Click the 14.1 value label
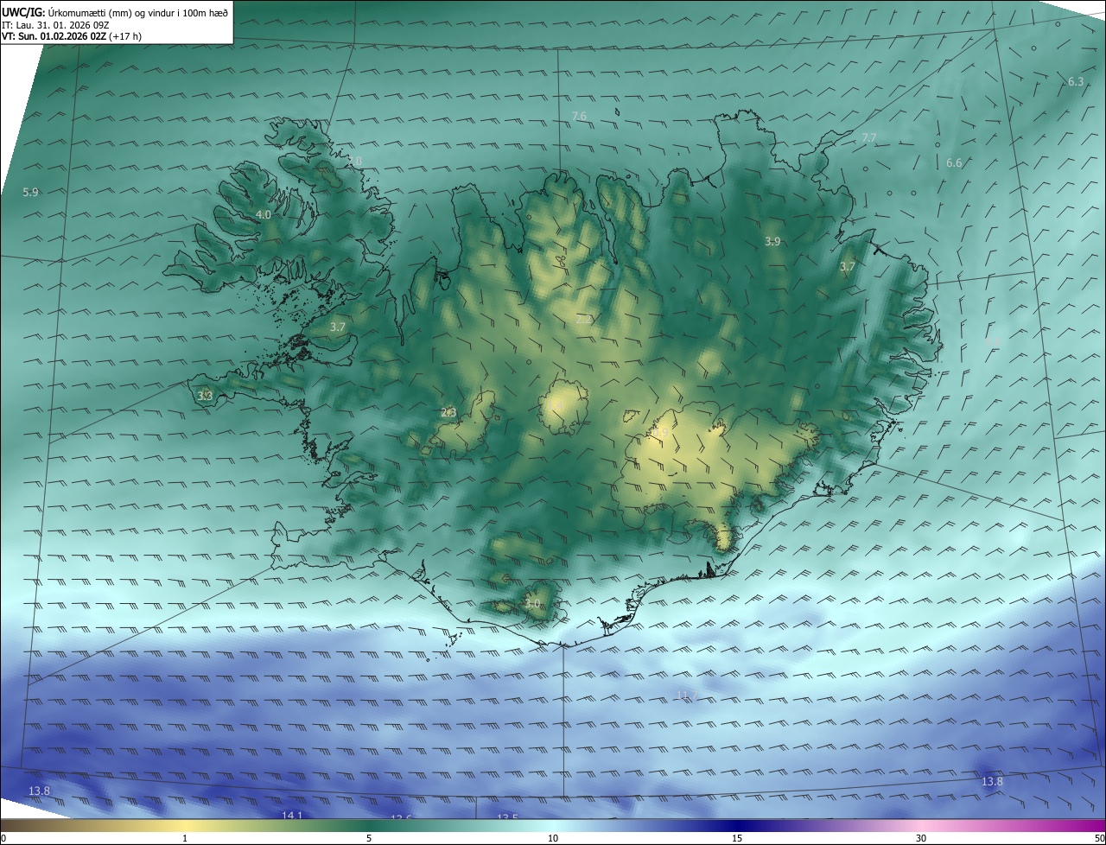This screenshot has height=845, width=1106. [x=292, y=815]
